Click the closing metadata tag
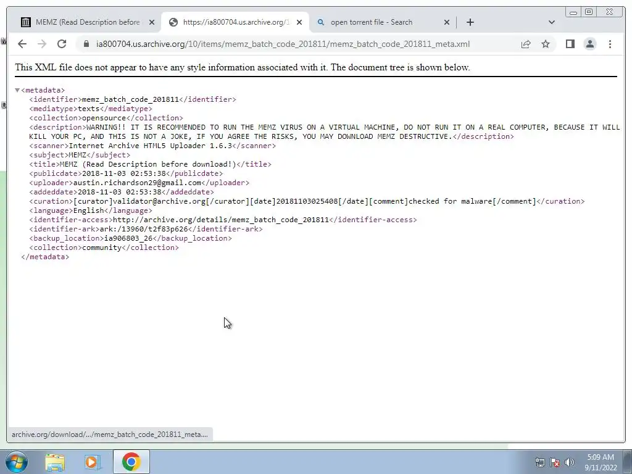The image size is (632, 474). pyautogui.click(x=45, y=257)
